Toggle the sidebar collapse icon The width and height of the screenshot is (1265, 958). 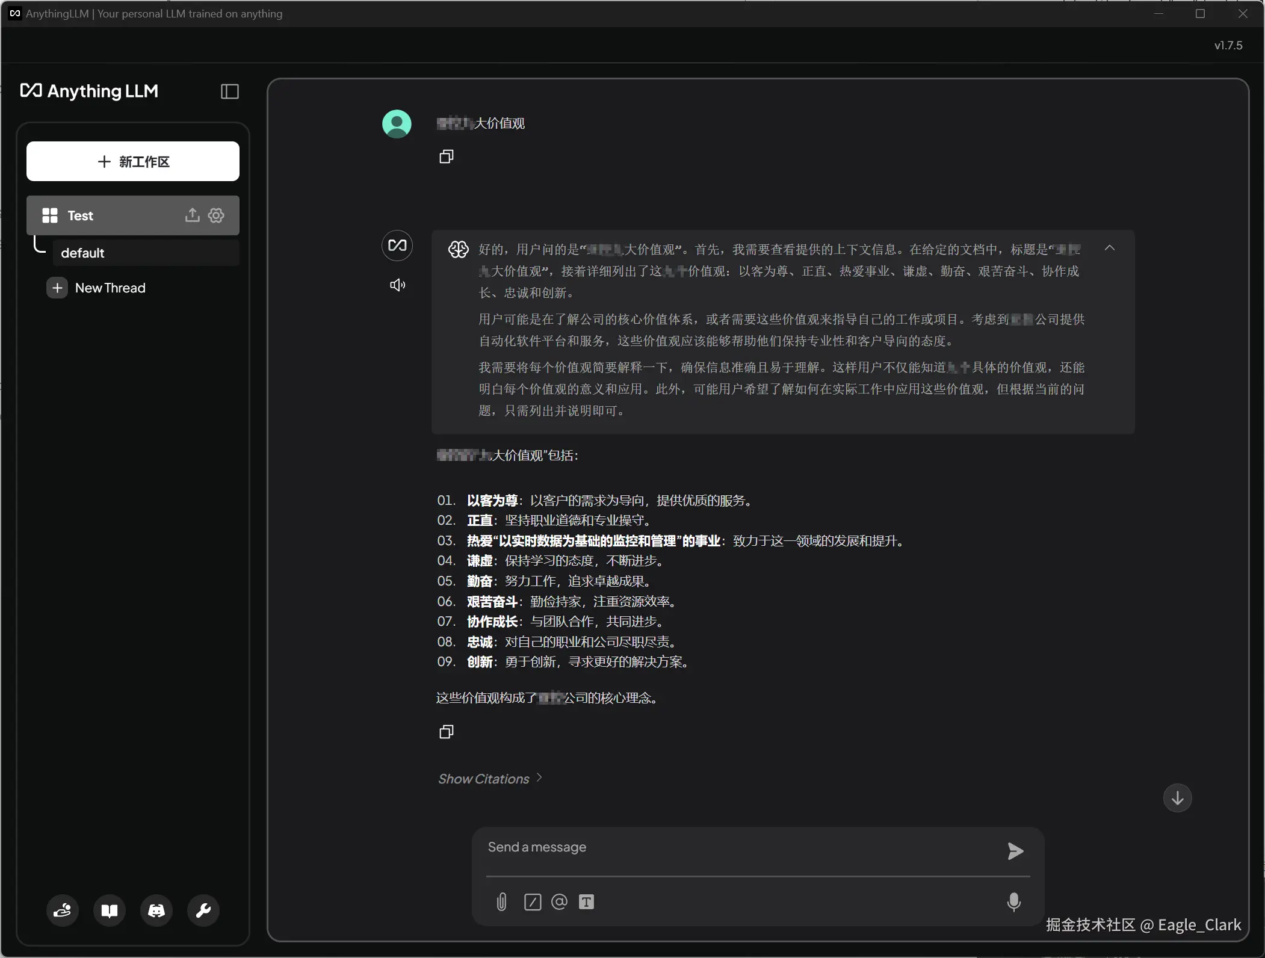(229, 91)
